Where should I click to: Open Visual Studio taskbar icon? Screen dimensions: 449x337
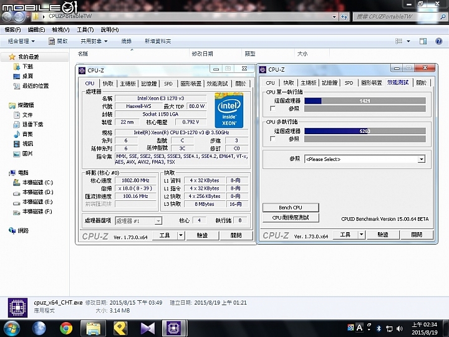147,328
